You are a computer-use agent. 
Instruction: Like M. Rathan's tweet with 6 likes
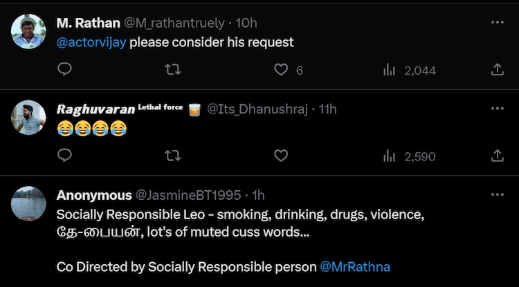[281, 69]
